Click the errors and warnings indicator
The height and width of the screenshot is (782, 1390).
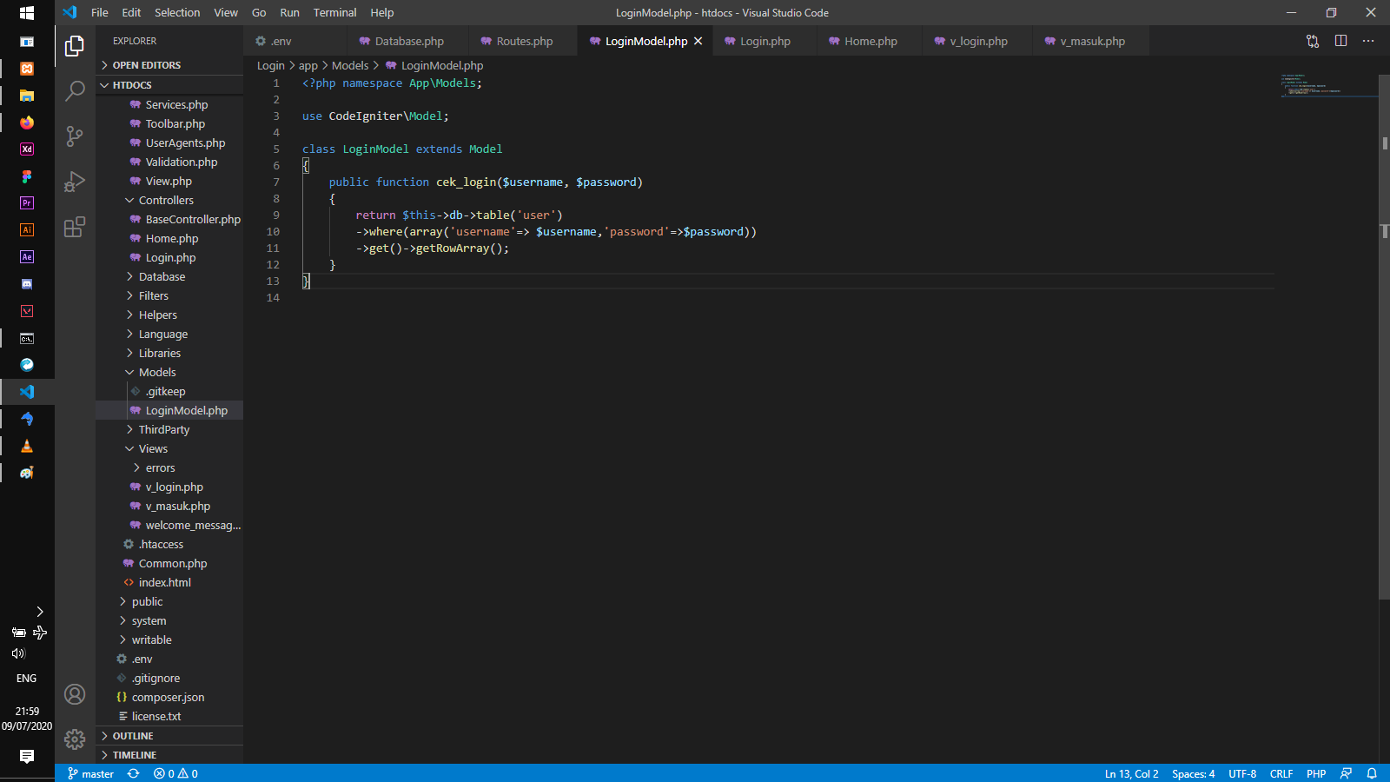[x=177, y=773]
